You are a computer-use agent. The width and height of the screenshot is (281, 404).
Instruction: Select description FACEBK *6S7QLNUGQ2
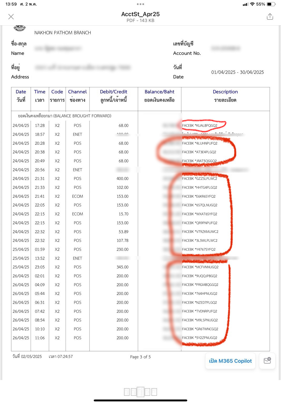click(x=200, y=205)
